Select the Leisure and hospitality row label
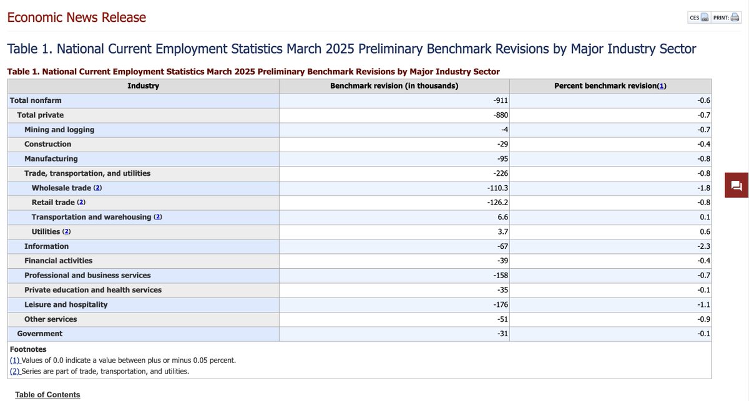The height and width of the screenshot is (401, 749). click(x=66, y=304)
